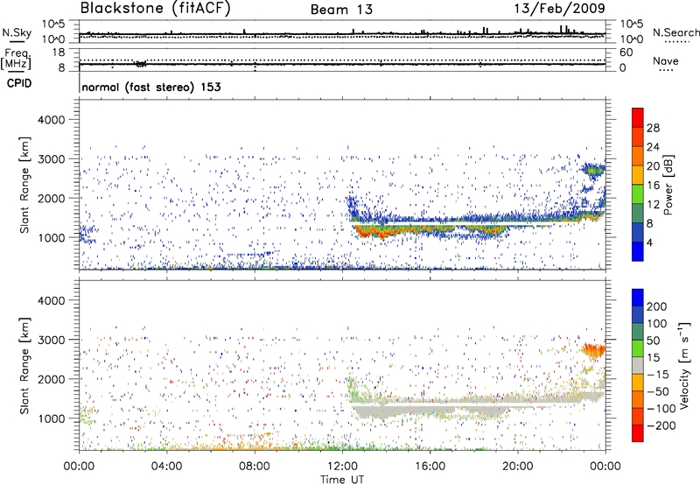This screenshot has height=485, width=700.
Task: Click the "12:00" time tick label
Action: click(342, 467)
